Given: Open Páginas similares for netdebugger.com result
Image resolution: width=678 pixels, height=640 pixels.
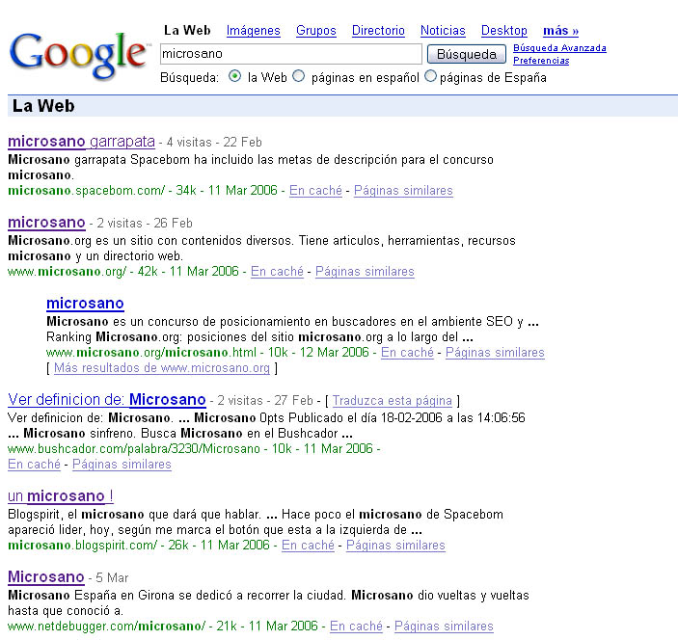Looking at the screenshot, I should click(x=444, y=627).
